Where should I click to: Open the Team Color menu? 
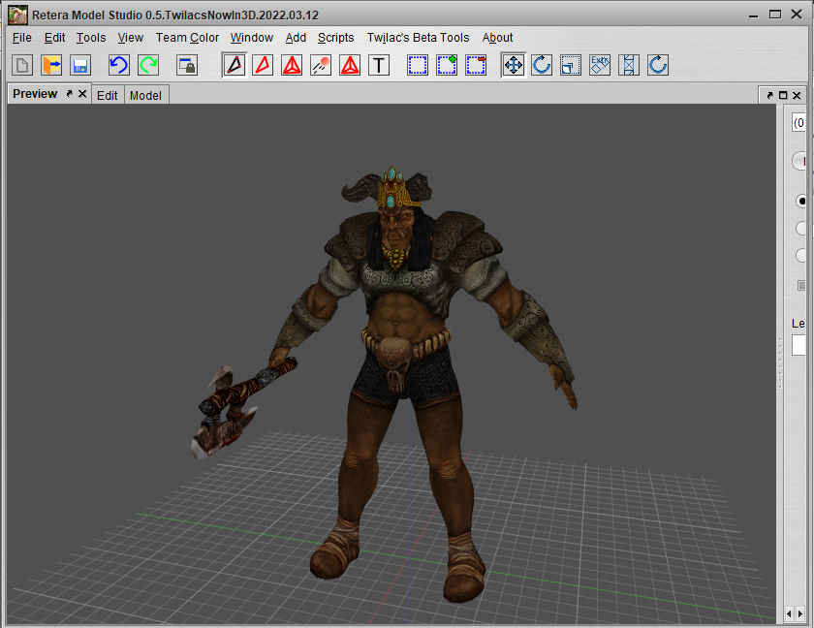(187, 38)
